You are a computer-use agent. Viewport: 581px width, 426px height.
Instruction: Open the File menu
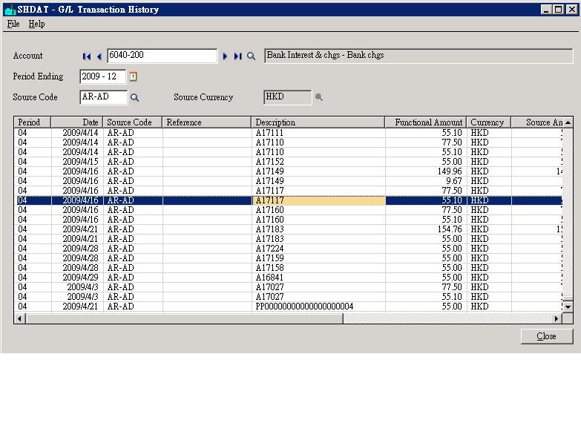[x=13, y=24]
